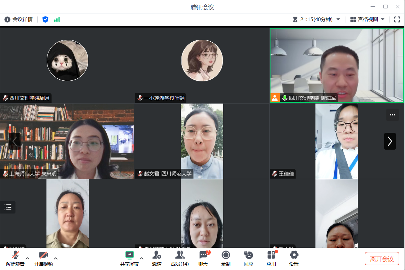
Task: Expand the meeting timer dropdown arrow
Action: pyautogui.click(x=338, y=20)
